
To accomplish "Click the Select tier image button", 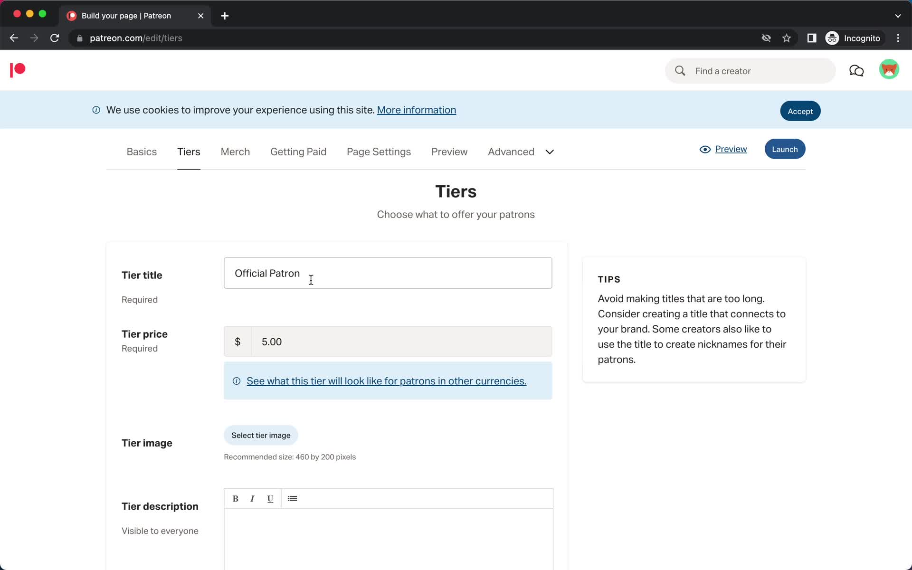I will coord(261,435).
